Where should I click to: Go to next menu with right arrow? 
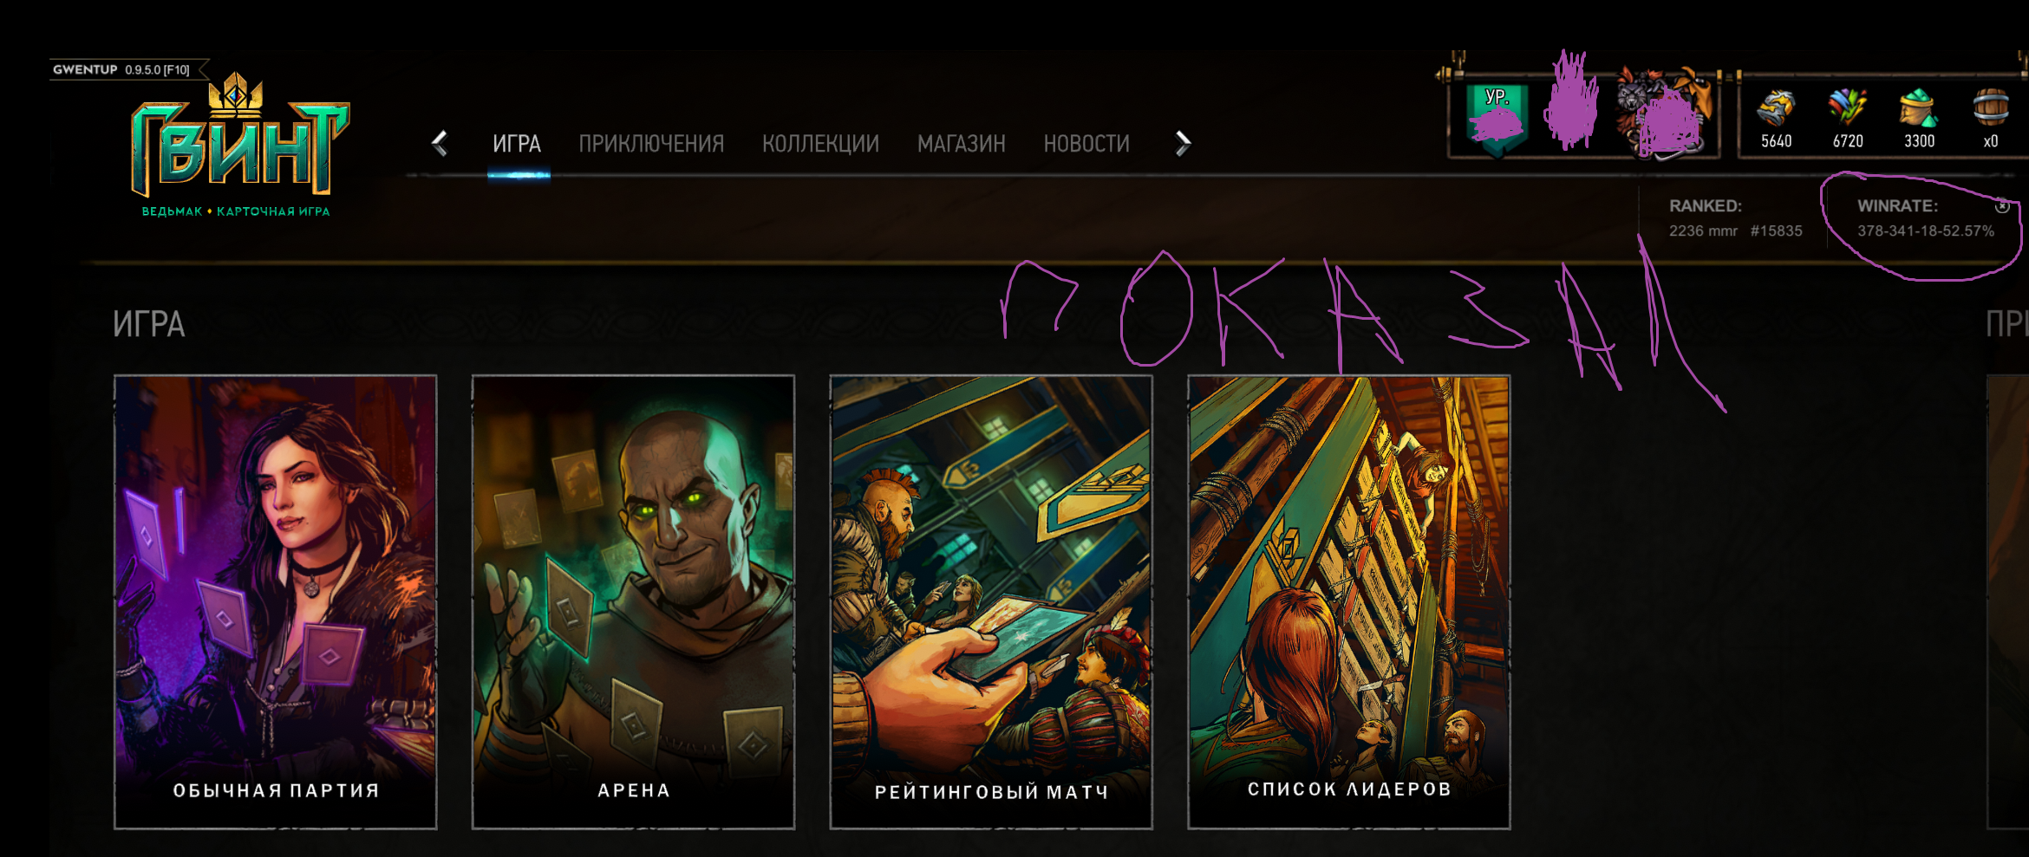[x=1183, y=143]
